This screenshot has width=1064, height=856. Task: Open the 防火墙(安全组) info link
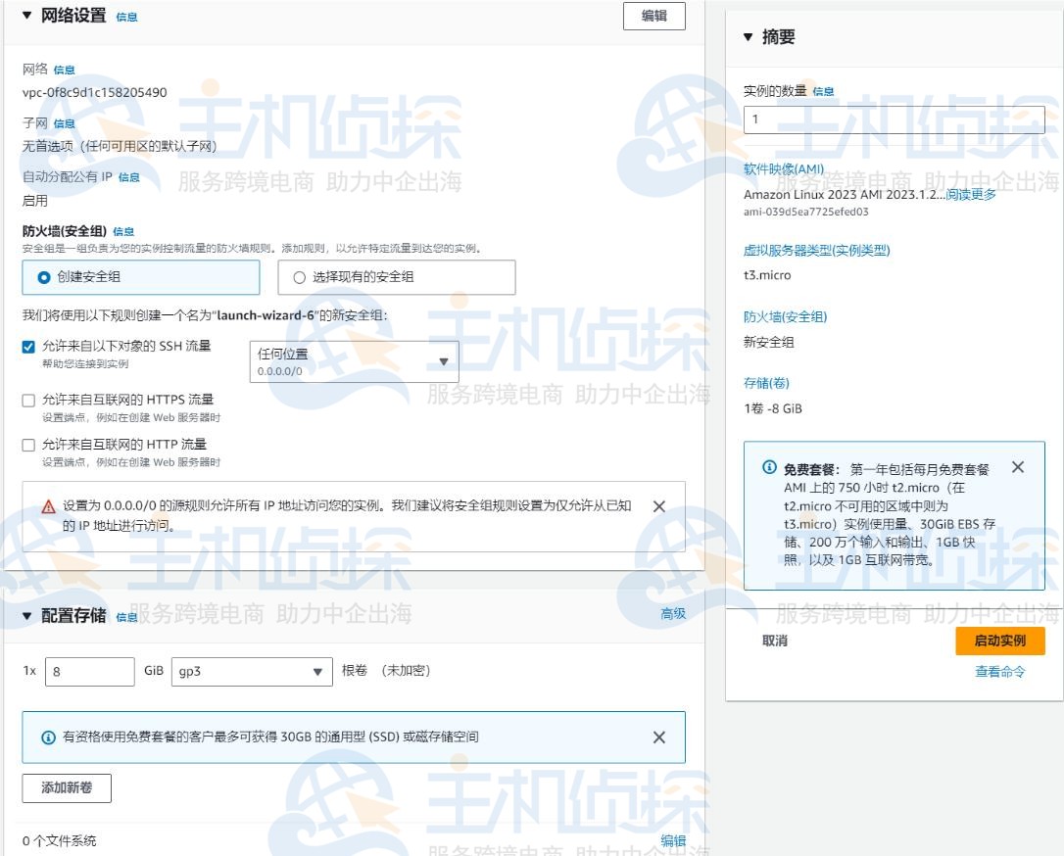click(x=125, y=231)
